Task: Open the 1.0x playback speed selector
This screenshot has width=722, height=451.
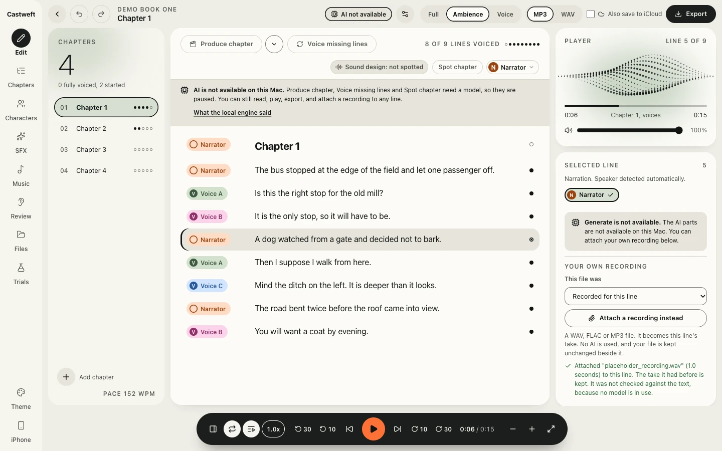Action: 273,429
